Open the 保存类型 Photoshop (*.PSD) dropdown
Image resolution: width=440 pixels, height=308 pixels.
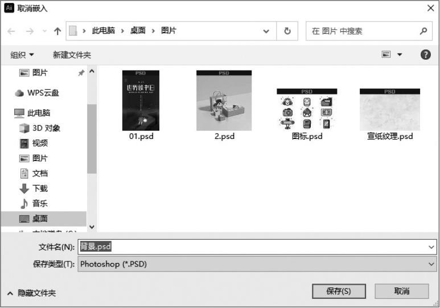click(x=257, y=264)
